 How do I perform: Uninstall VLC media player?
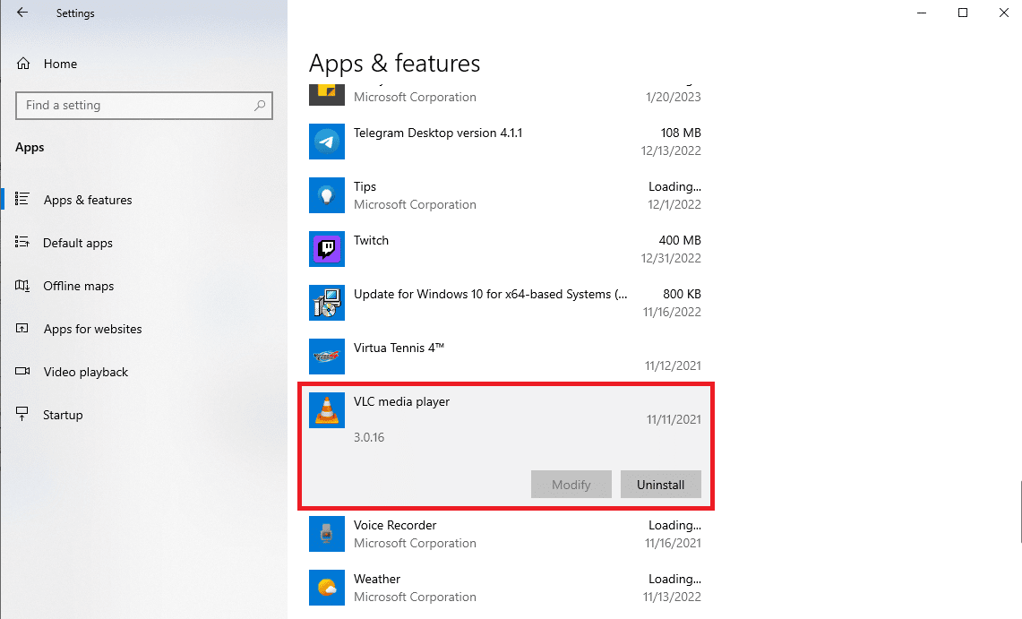click(660, 484)
